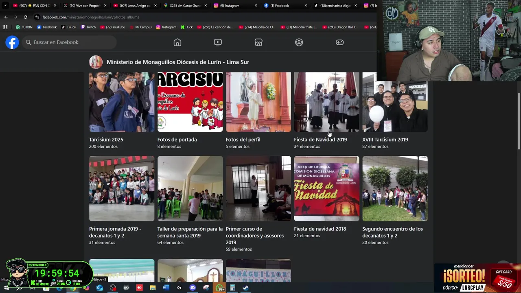
Task: Open the Mi Campus bookmark
Action: [x=140, y=27]
